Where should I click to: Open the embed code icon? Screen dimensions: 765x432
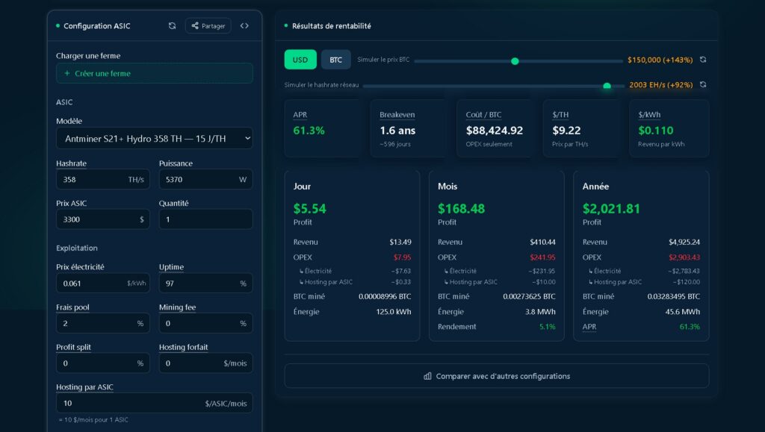coord(244,26)
